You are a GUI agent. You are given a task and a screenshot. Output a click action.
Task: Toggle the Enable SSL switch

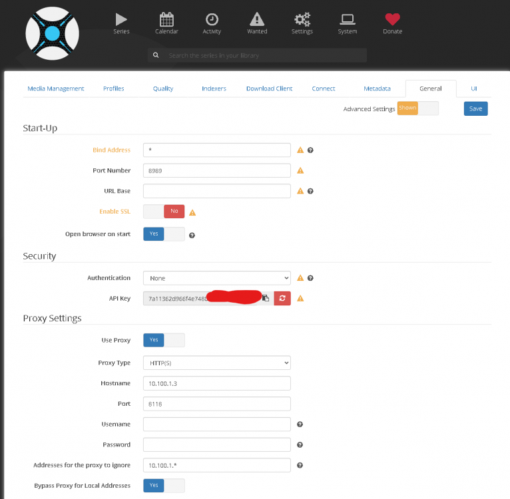pyautogui.click(x=164, y=212)
